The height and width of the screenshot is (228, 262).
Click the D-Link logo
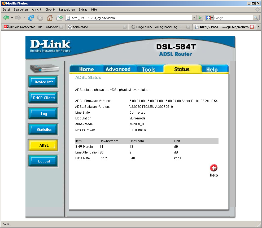tap(50, 46)
